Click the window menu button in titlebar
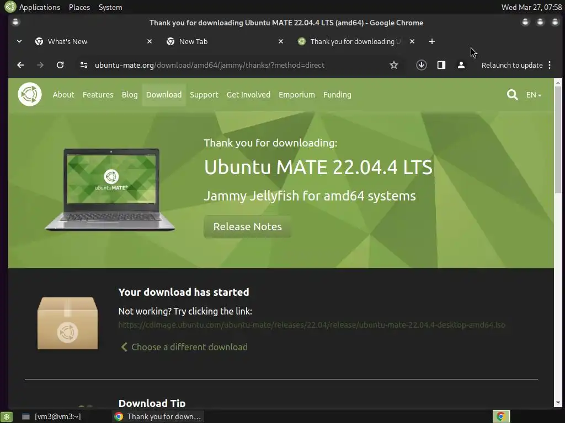 tap(15, 22)
